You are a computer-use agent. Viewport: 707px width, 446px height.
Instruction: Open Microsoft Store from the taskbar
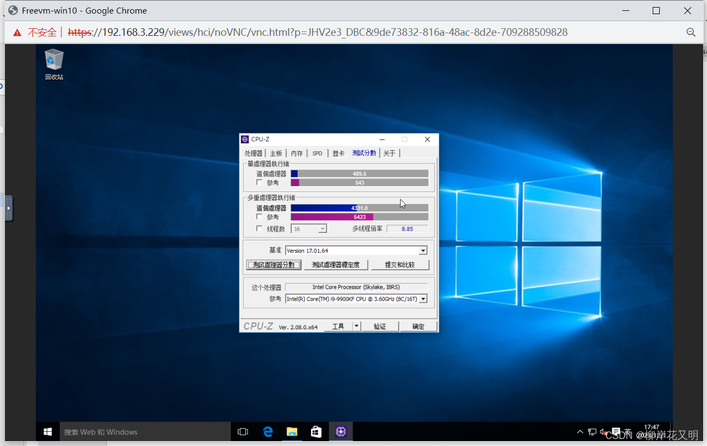point(316,432)
